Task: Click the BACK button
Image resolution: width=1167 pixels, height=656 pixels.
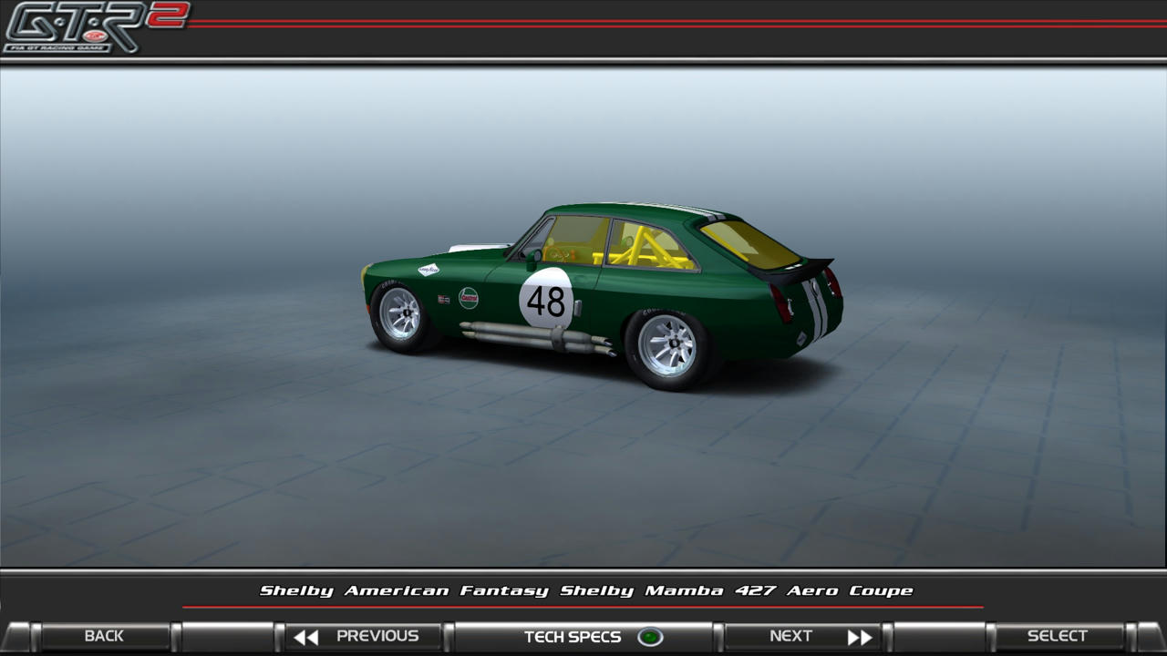Action: tap(104, 636)
